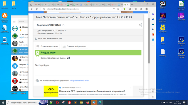This screenshot has width=188, height=105.
Task: Open the Favorites list icon
Action: pyautogui.click(x=136, y=9)
